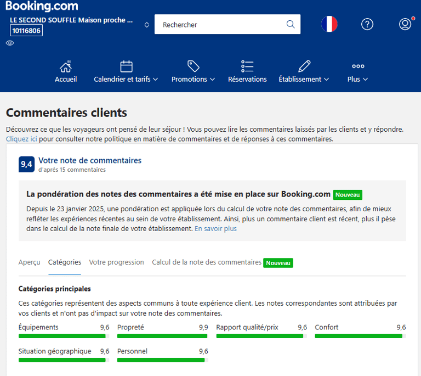The height and width of the screenshot is (376, 421).
Task: Open the property selector up-down arrows
Action: [146, 25]
